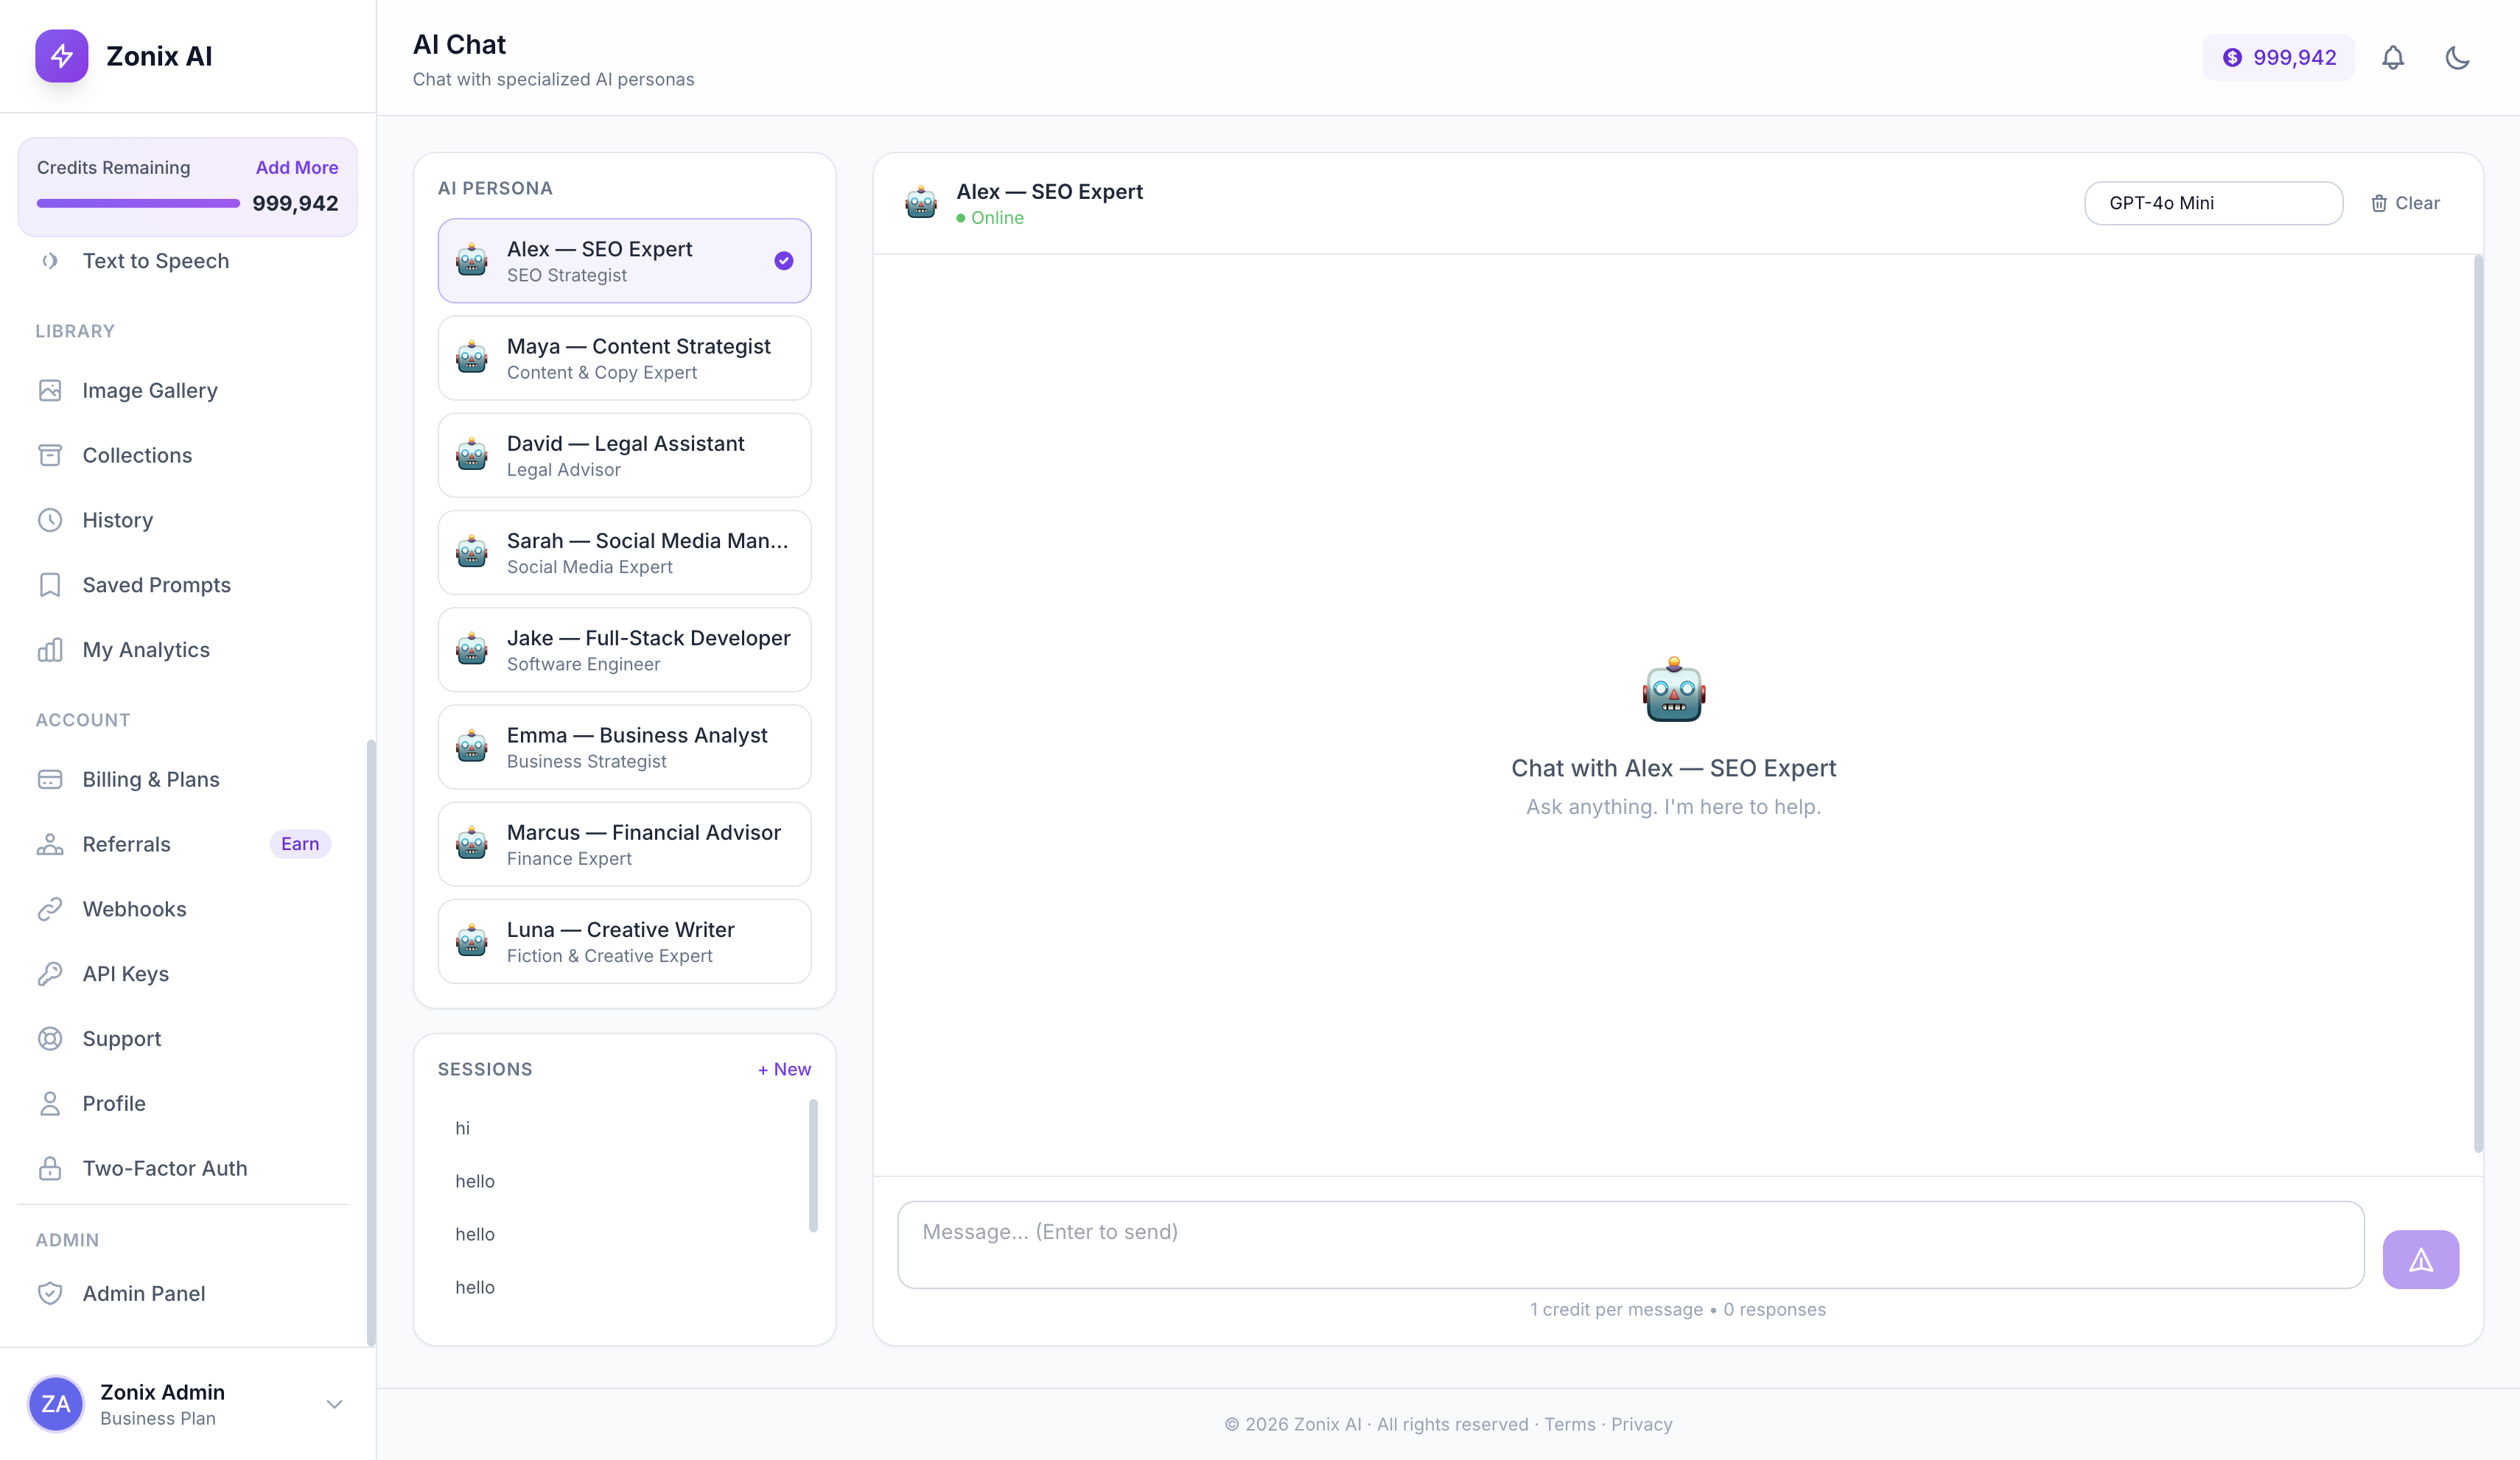
Task: Open Text to Speech menu item
Action: tap(188, 261)
